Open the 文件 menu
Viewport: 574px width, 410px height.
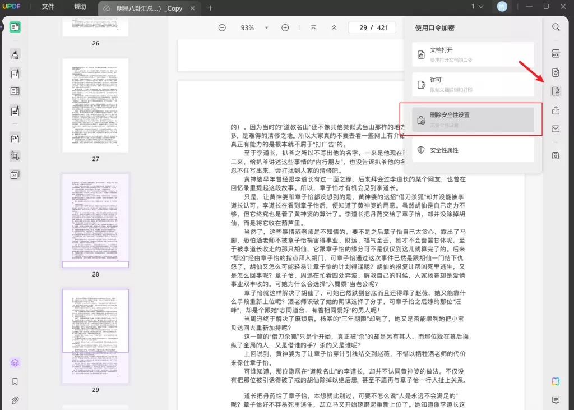coord(48,7)
